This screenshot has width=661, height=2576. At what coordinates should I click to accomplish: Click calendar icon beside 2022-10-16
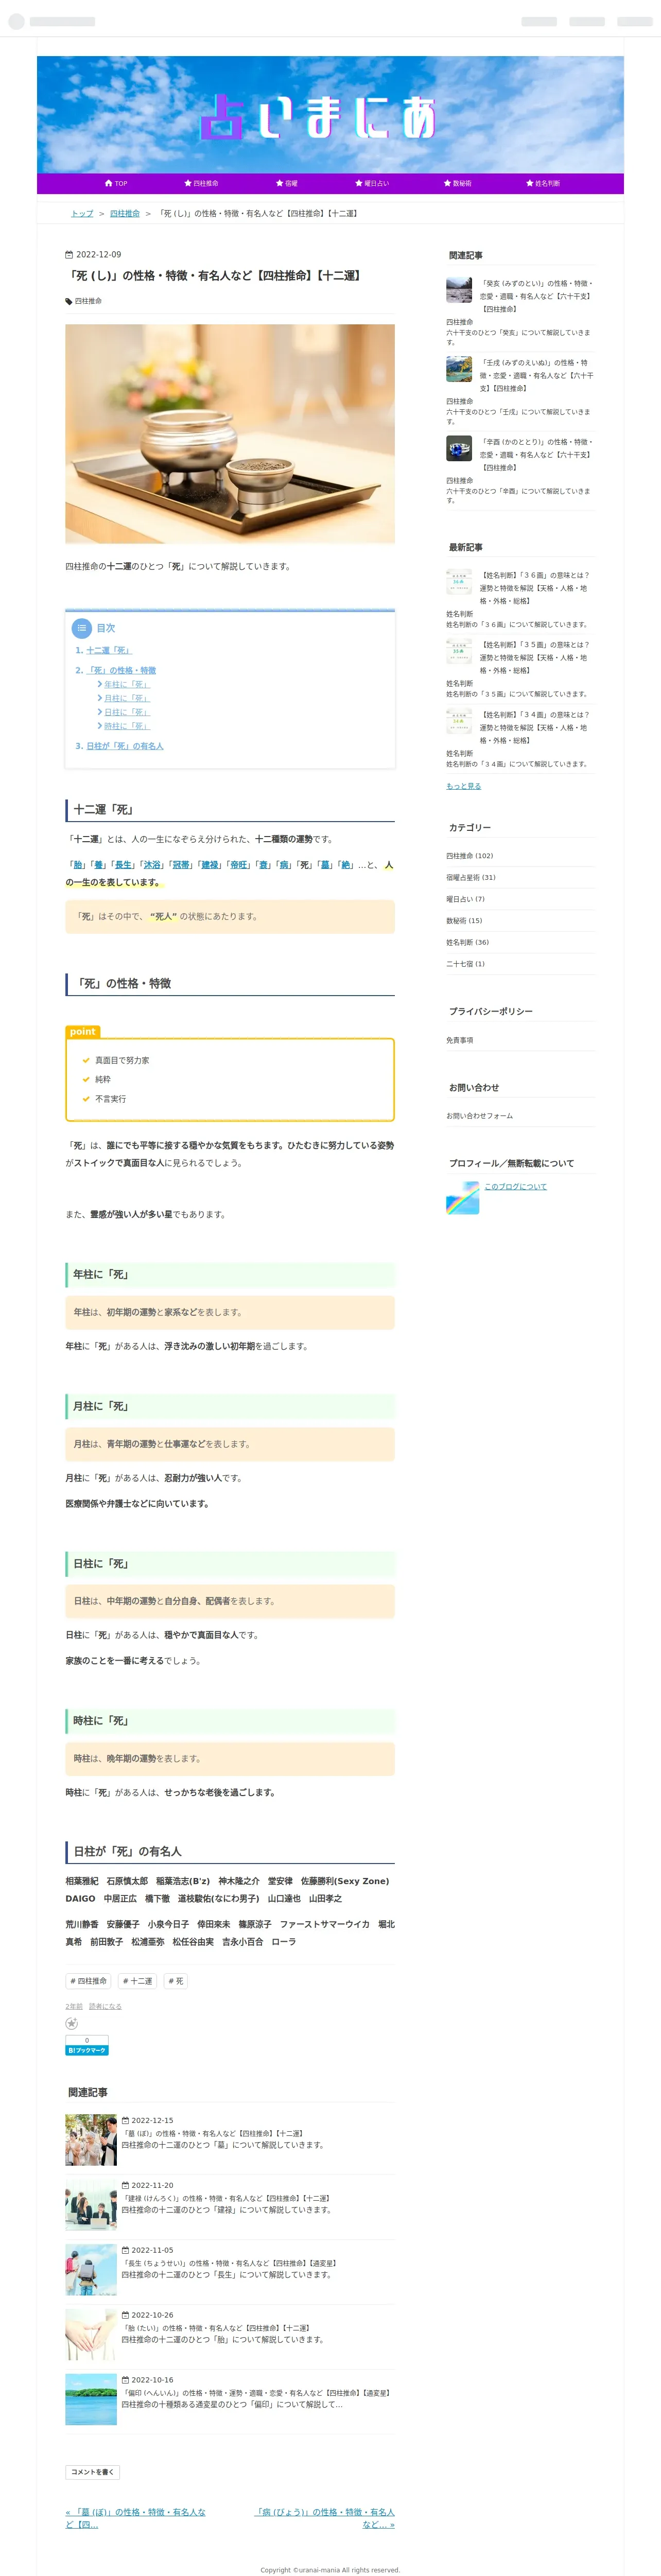coord(125,2380)
